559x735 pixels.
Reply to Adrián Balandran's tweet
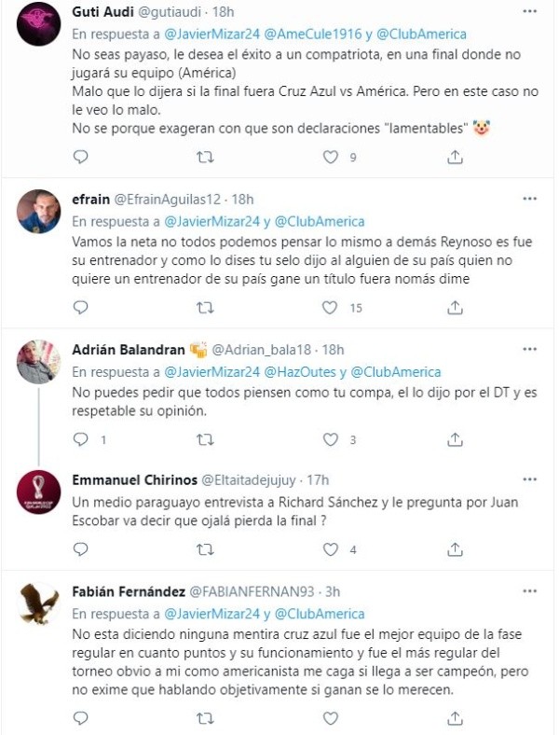click(81, 438)
